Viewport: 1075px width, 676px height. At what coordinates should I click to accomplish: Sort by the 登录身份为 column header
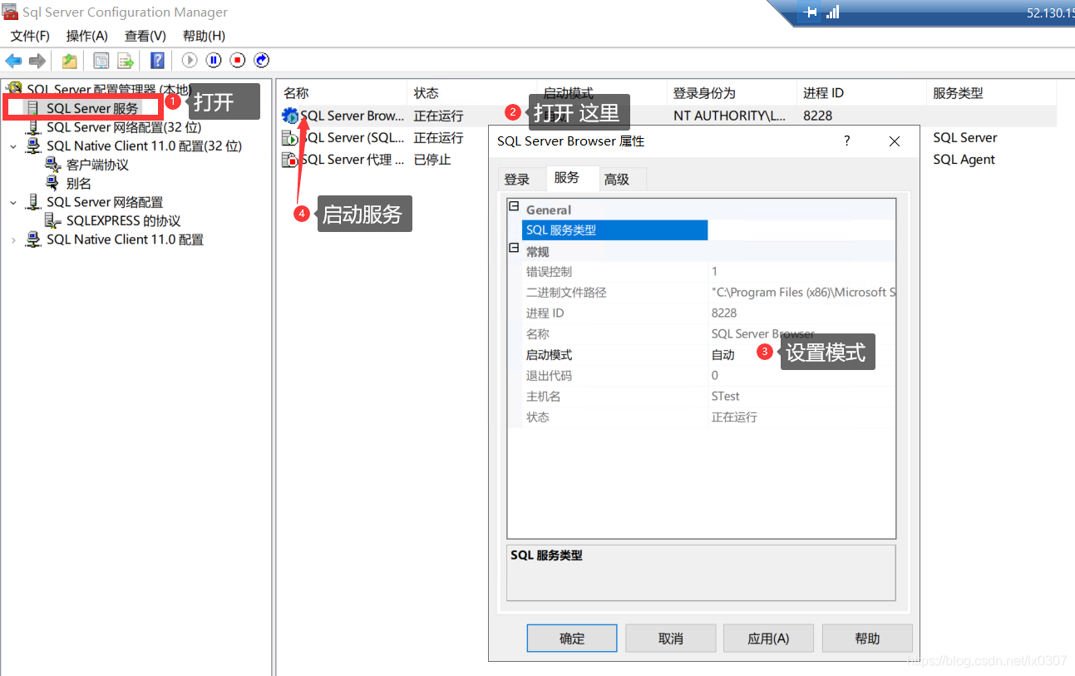click(x=732, y=93)
